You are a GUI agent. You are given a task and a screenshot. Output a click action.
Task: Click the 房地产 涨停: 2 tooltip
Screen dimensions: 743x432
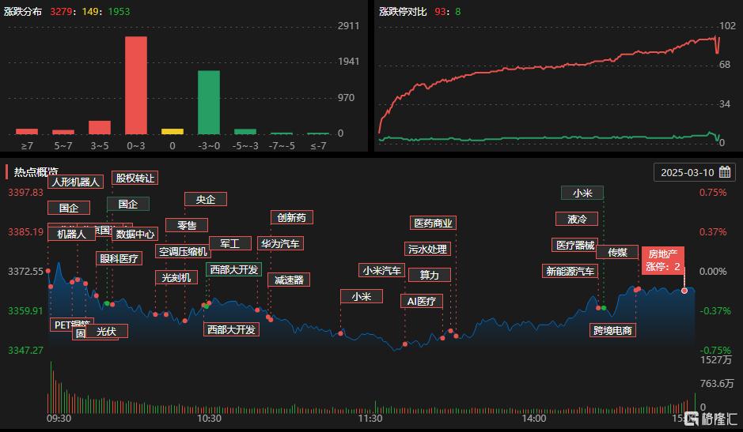click(663, 261)
